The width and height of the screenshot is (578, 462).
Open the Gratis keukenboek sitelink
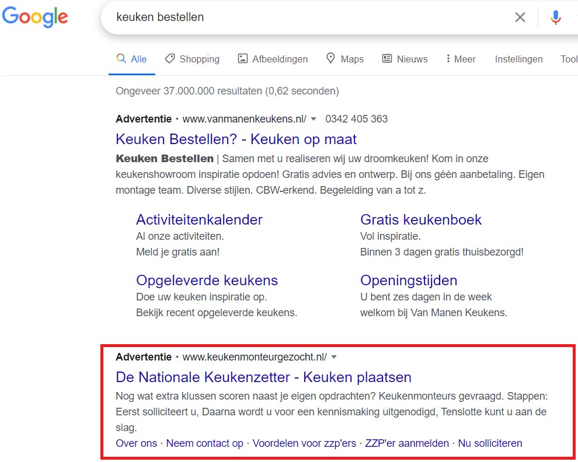coord(420,219)
